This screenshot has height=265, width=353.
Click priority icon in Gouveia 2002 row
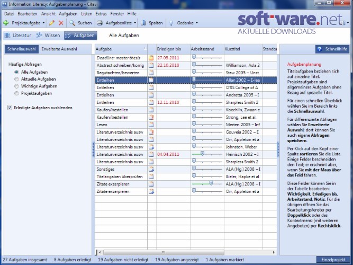[151, 132]
